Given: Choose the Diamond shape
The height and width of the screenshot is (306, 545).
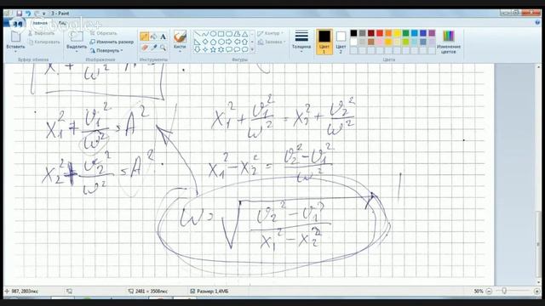Looking at the screenshot, I should (205, 42).
